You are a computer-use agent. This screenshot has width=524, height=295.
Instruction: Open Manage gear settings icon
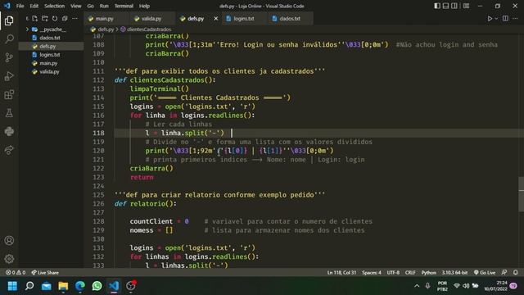[9, 259]
